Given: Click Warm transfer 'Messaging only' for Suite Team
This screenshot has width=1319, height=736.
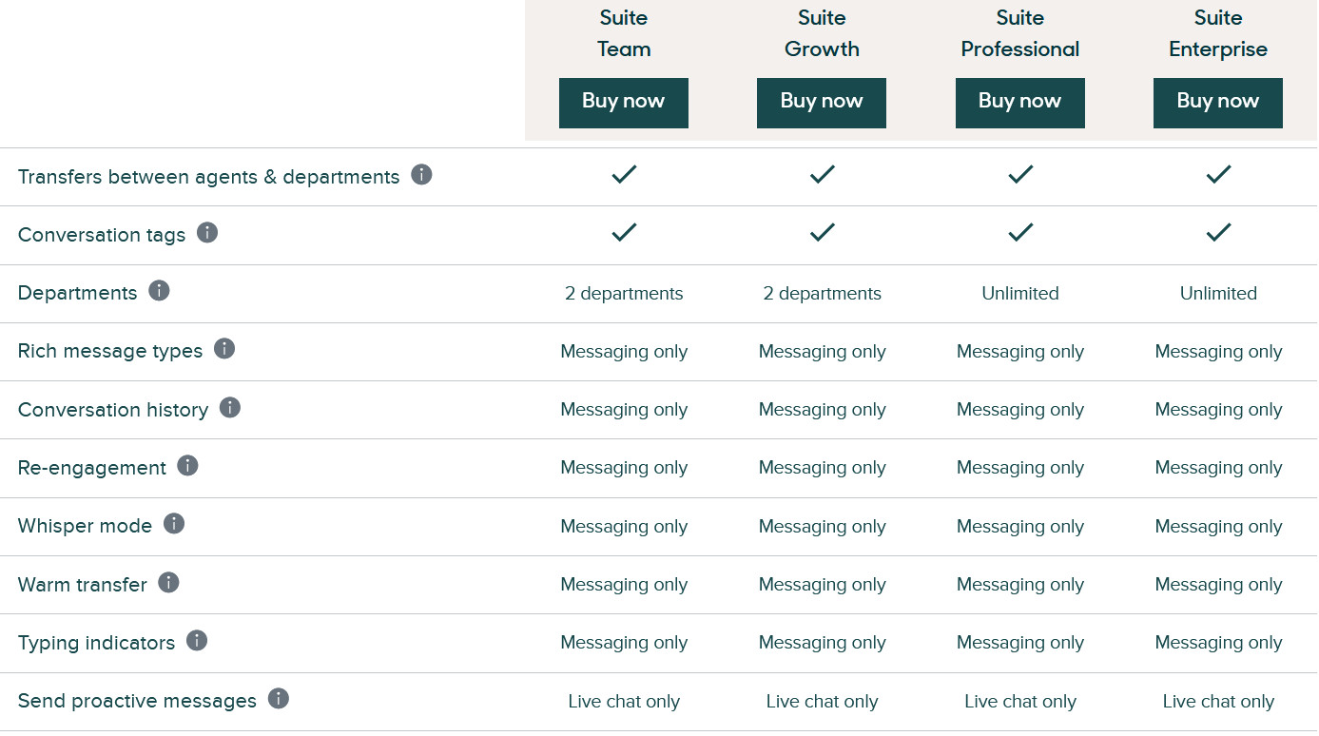Looking at the screenshot, I should [624, 585].
